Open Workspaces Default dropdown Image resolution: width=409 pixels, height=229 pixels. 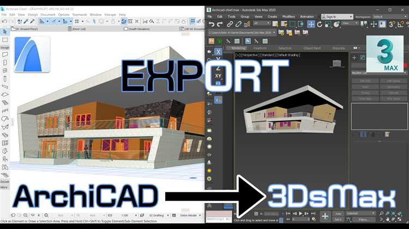pos(390,17)
